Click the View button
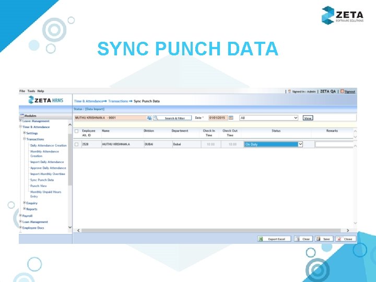Screen dimensions: 376x282 (x=308, y=118)
